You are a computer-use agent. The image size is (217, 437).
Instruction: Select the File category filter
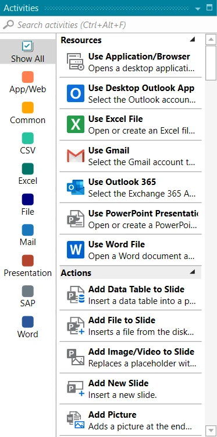[x=27, y=205]
